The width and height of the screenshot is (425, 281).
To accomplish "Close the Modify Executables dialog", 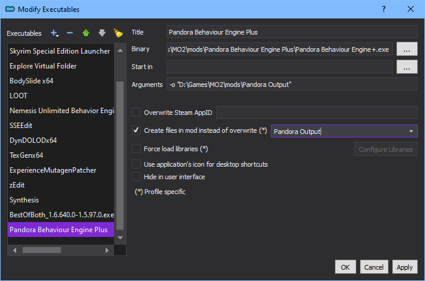I will click(410, 9).
